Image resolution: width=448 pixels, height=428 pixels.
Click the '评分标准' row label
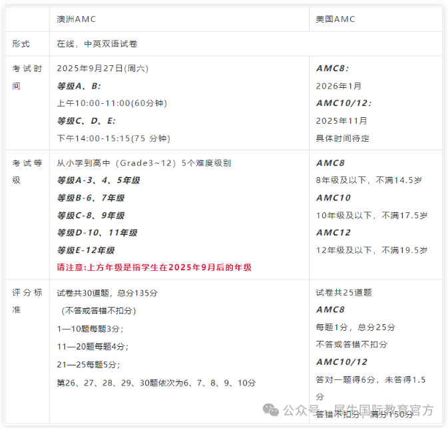(x=27, y=301)
